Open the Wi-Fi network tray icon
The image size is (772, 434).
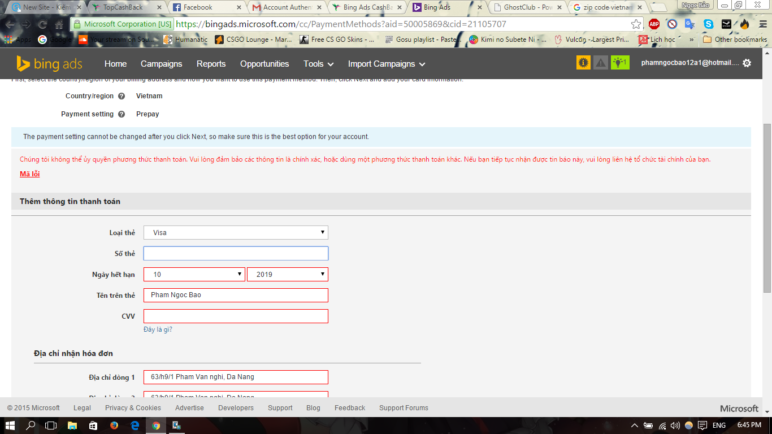pyautogui.click(x=662, y=426)
